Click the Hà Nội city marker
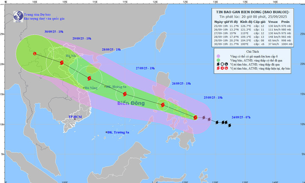Image resolution: width=305 pixels, height=183 pixels. (70, 57)
